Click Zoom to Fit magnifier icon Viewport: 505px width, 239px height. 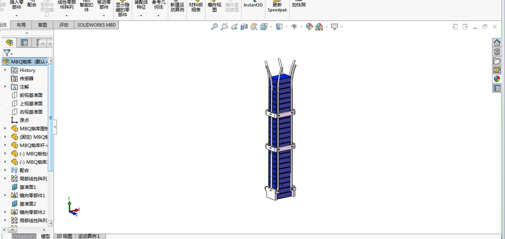click(215, 27)
